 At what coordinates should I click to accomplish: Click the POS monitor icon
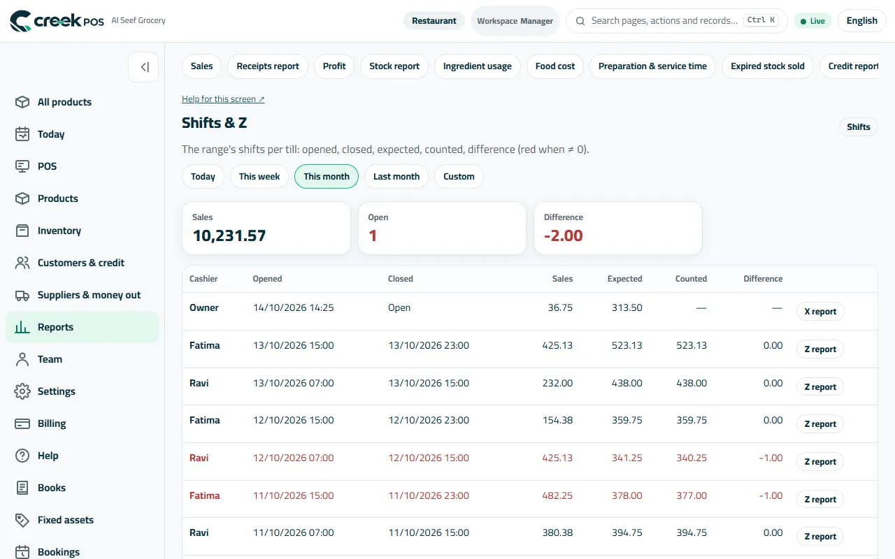(x=22, y=166)
